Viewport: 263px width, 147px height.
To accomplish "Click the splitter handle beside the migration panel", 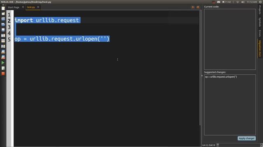I will click(x=202, y=76).
